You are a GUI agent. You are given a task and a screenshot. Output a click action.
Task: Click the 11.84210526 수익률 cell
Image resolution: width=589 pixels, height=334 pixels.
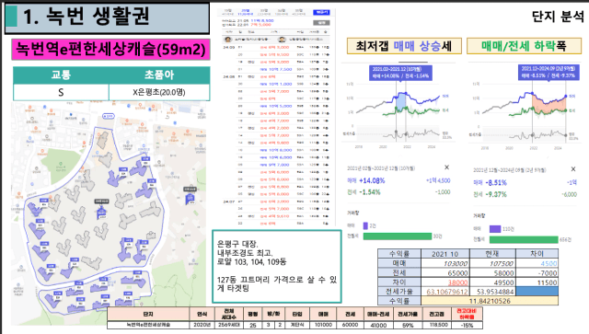click(x=490, y=301)
